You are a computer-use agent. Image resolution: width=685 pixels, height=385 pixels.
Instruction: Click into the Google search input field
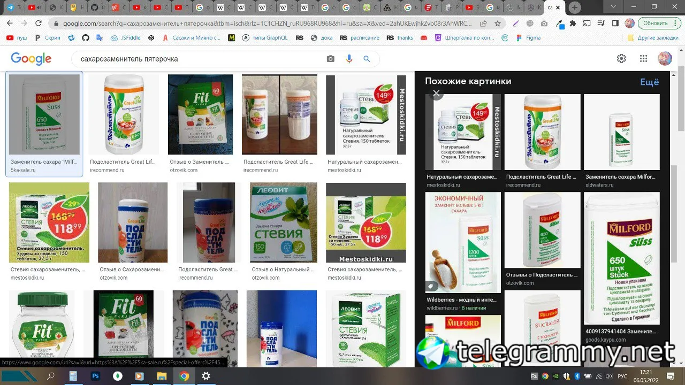[x=198, y=59]
